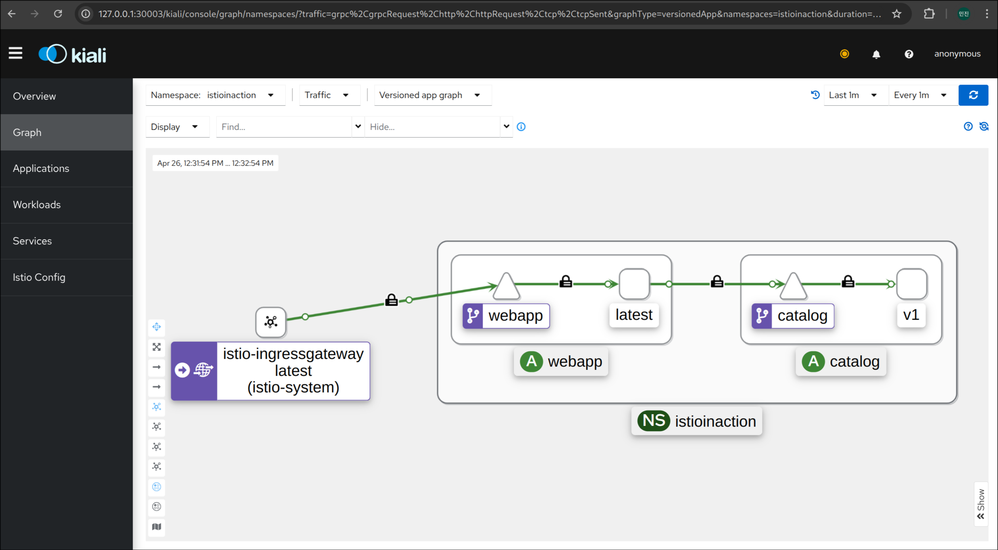This screenshot has height=550, width=998.
Task: Go forward in the browser
Action: (x=35, y=14)
